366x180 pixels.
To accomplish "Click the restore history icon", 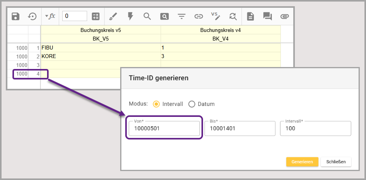I will 32,16.
